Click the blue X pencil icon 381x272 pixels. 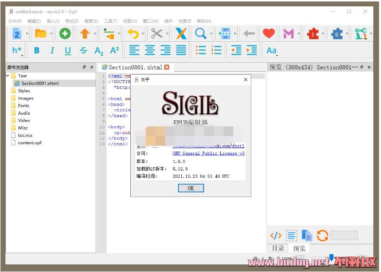point(181,34)
